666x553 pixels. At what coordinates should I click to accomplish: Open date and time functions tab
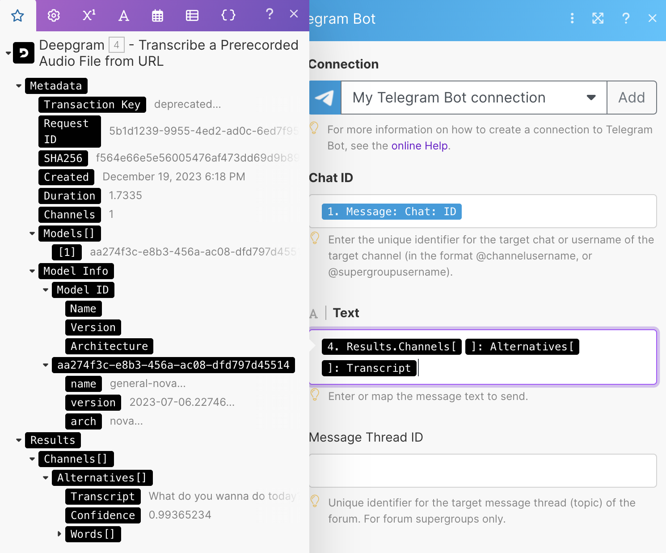tap(157, 16)
